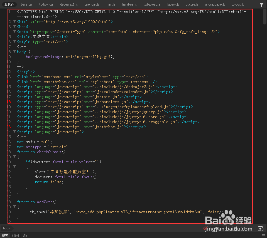Click 'js/handlers.js' src value on line 18
267x238 pixels.
[111, 102]
